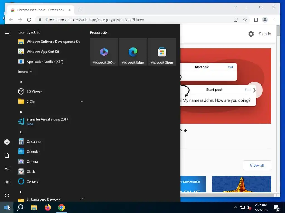Expand the Embarcadero Dev-C++ folder chevron

tap(82, 199)
